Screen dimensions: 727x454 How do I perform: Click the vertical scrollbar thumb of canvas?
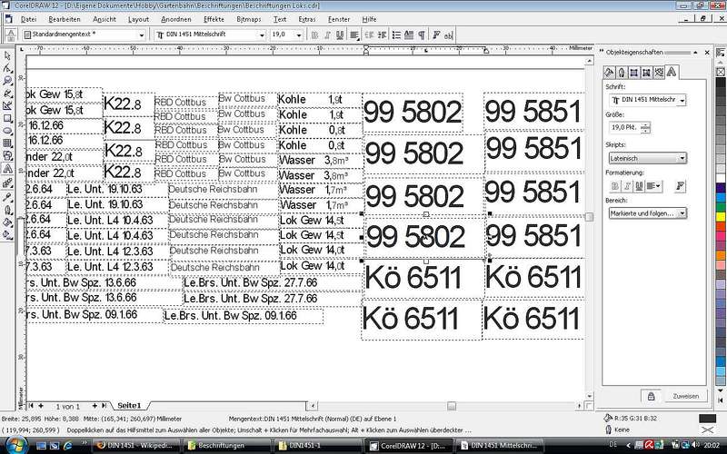[589, 217]
